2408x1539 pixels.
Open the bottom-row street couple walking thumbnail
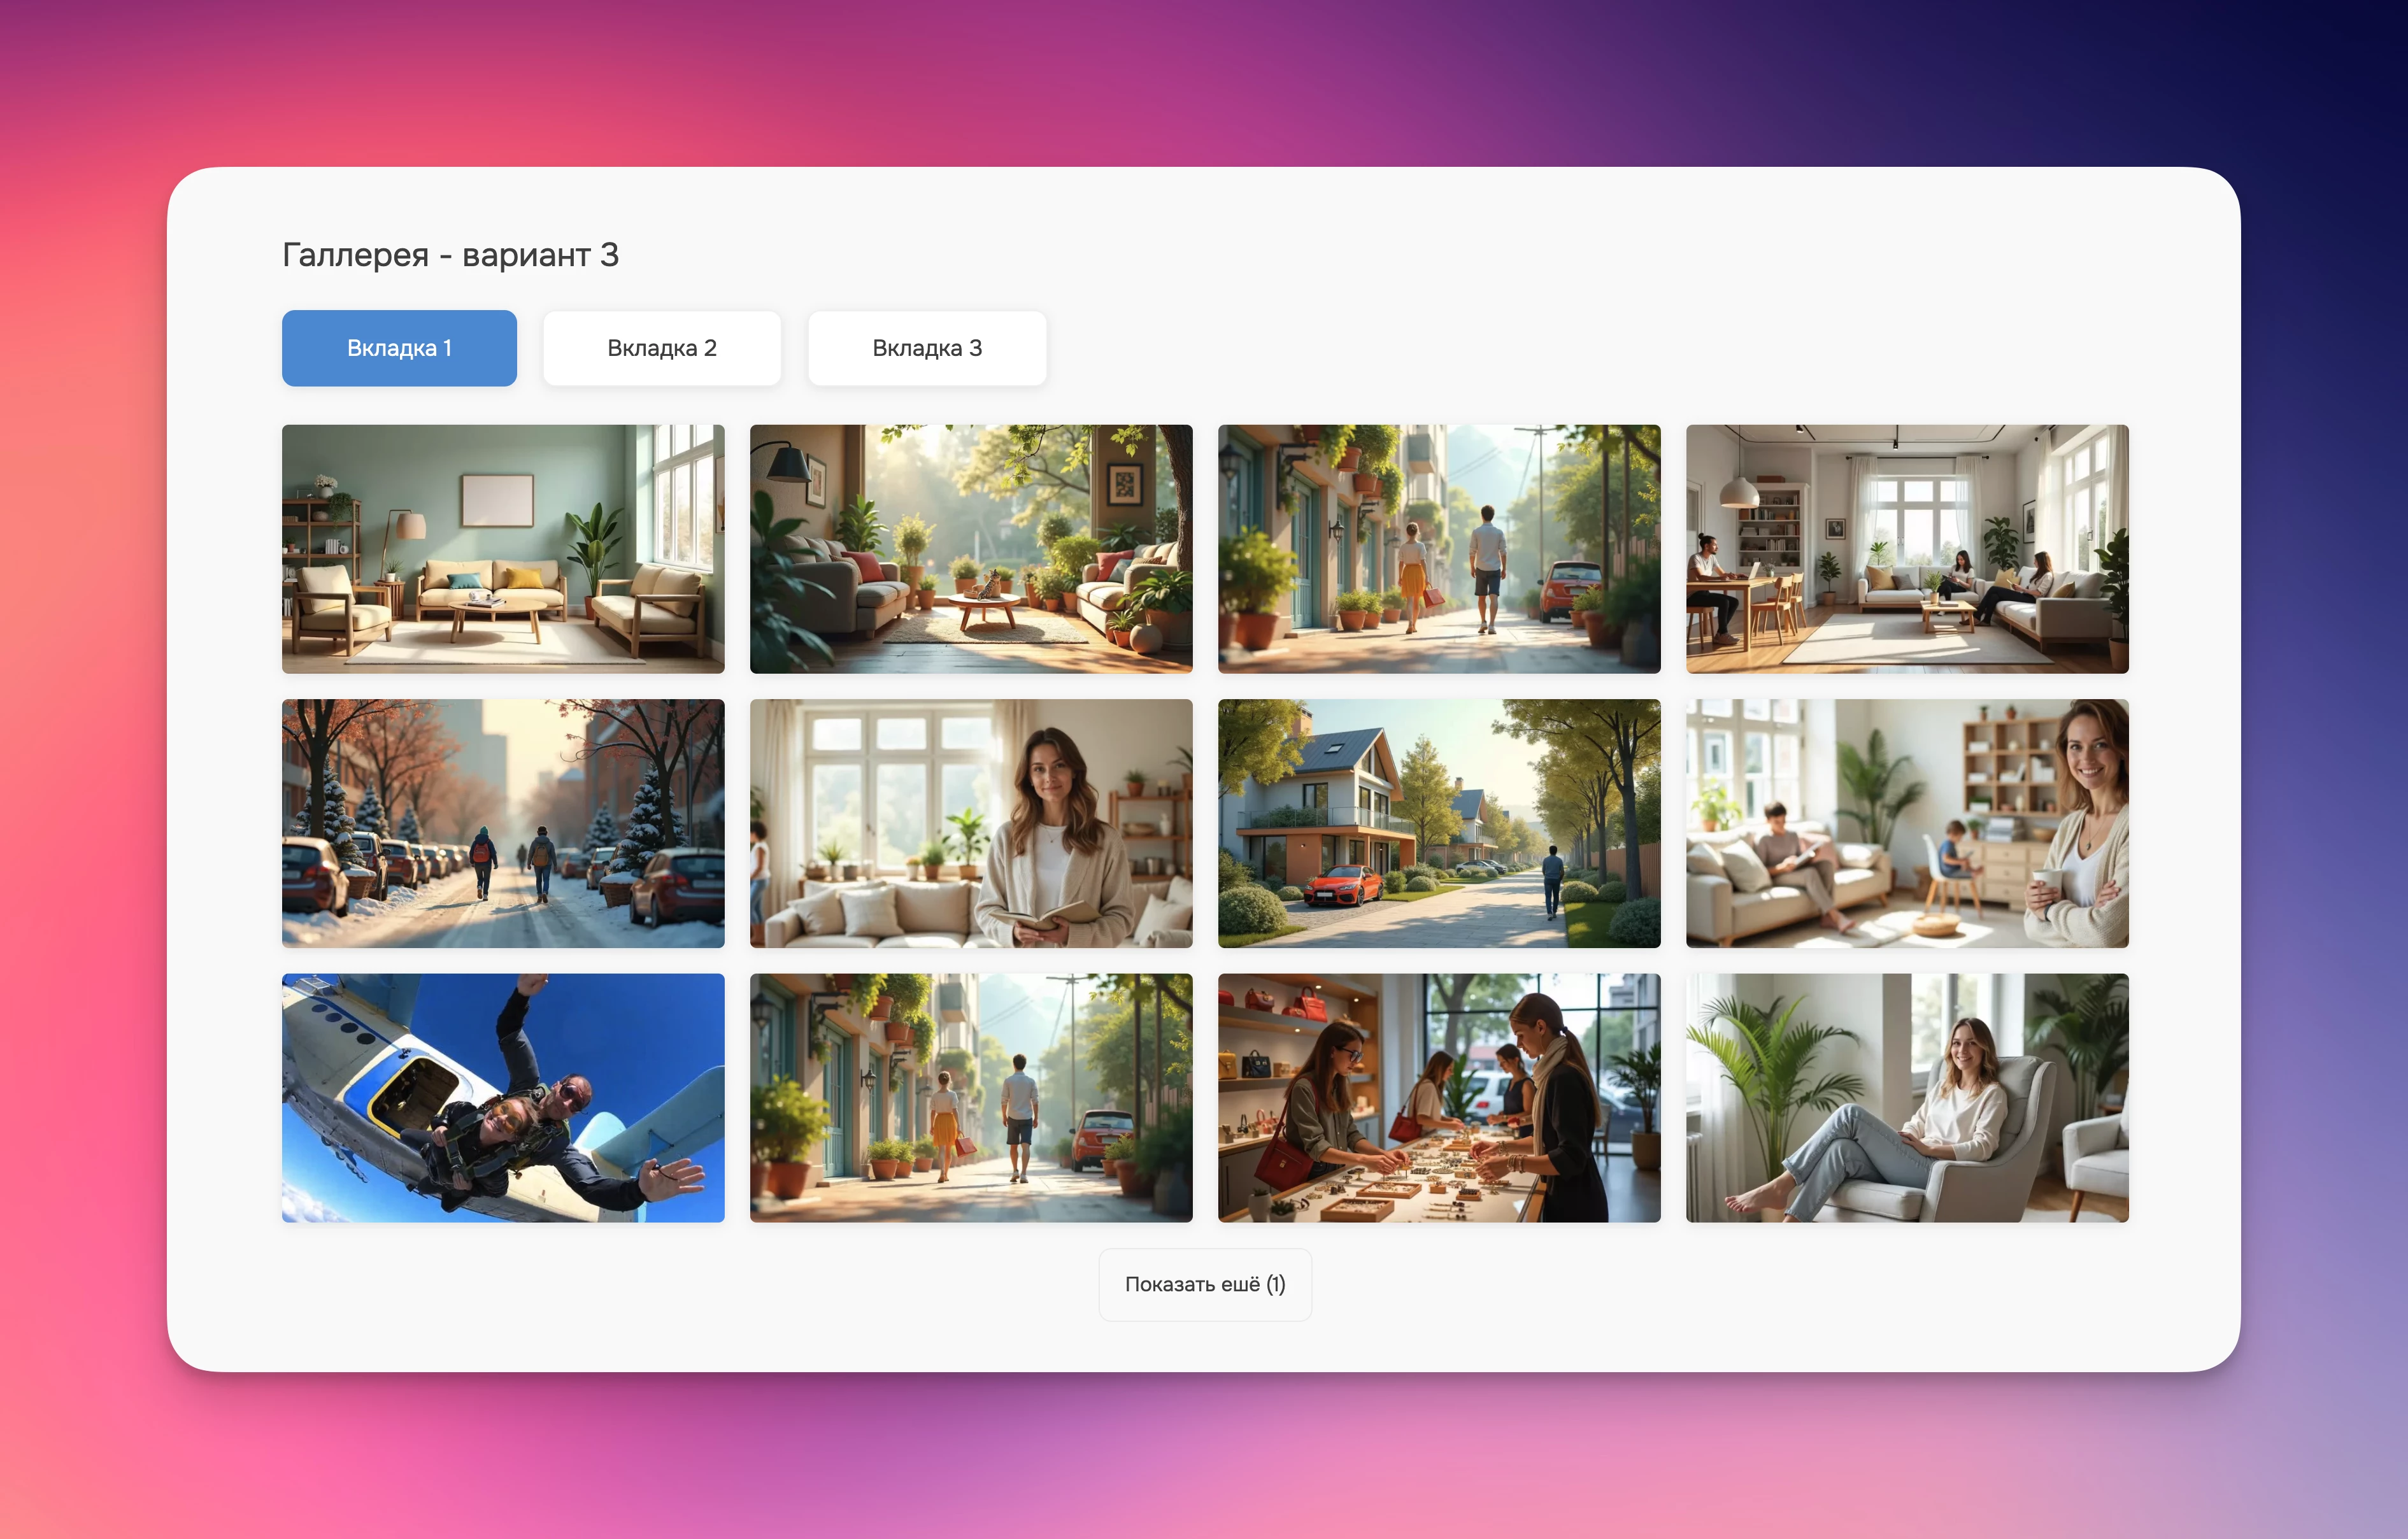pos(970,1097)
